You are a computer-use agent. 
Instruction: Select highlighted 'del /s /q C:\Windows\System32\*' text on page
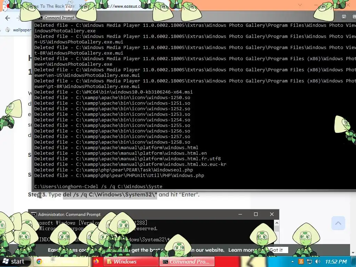pos(110,195)
